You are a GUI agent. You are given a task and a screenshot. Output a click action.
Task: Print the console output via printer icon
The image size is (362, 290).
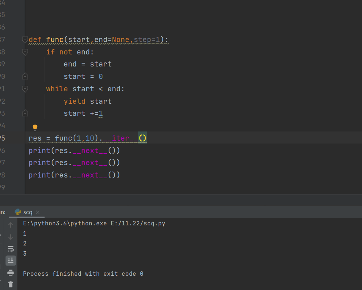point(11,272)
